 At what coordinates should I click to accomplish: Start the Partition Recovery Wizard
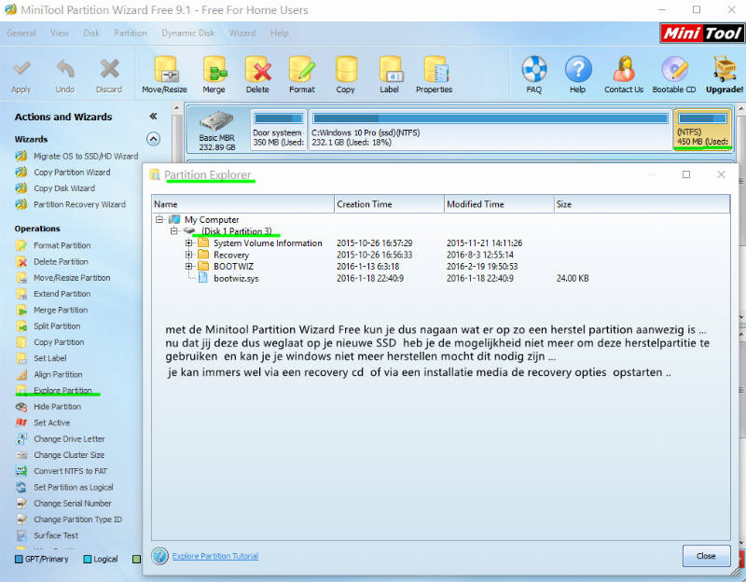point(79,204)
